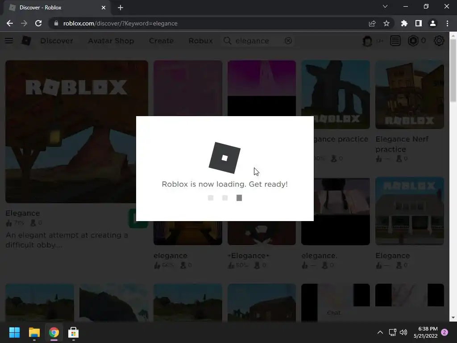Open the Chrome profile avatar
Image resolution: width=457 pixels, height=343 pixels.
(433, 23)
